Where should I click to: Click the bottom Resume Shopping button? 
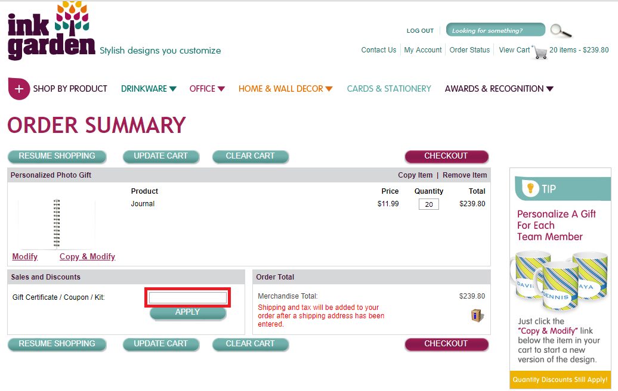pyautogui.click(x=57, y=344)
